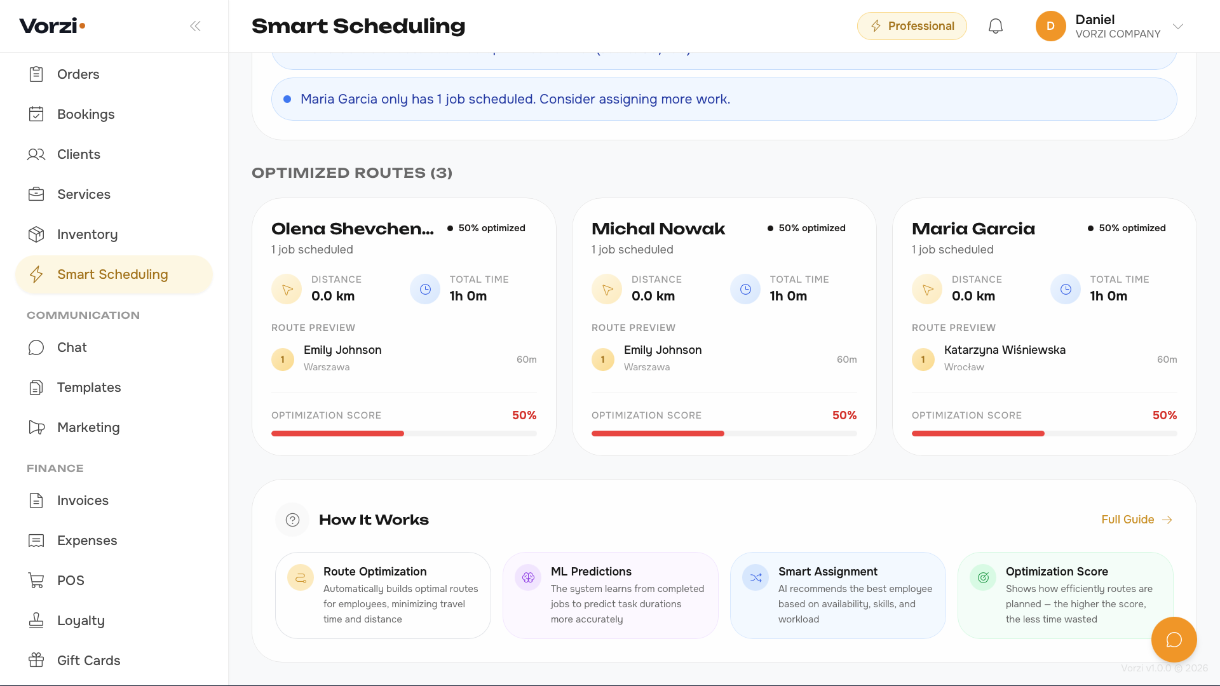Click Michal Nowak's '1 job scheduled' text

click(x=632, y=250)
